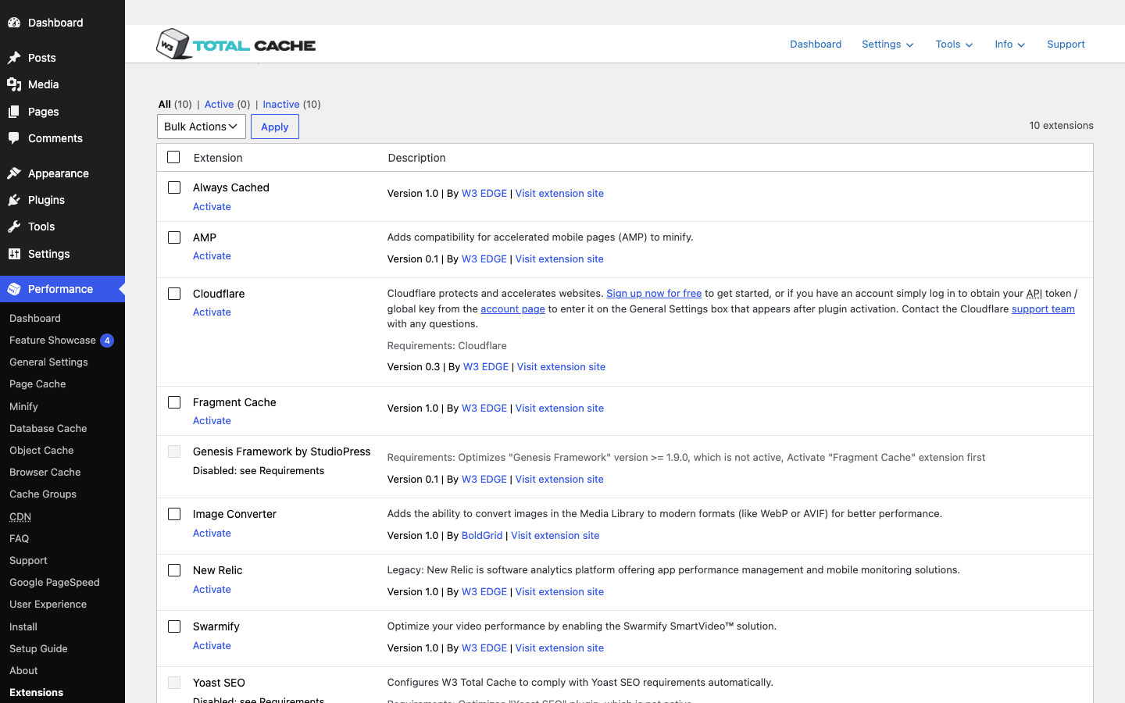This screenshot has width=1125, height=703.
Task: Activate the Always Cached extension
Action: point(212,207)
